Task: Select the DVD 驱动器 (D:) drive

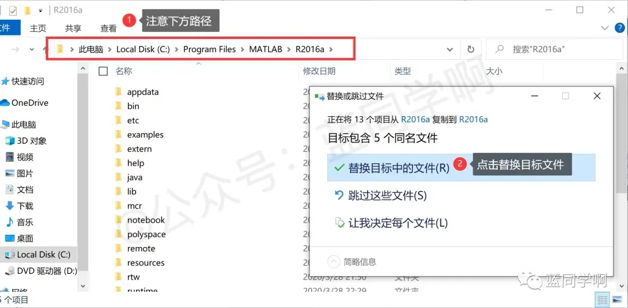Action: coord(42,271)
